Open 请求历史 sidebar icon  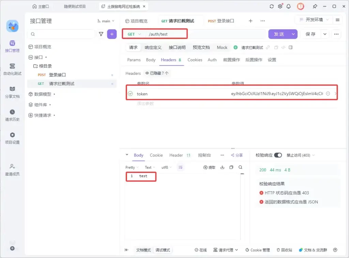12,115
